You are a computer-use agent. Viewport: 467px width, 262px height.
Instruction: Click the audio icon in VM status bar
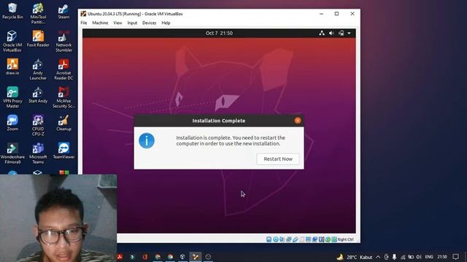point(282,239)
